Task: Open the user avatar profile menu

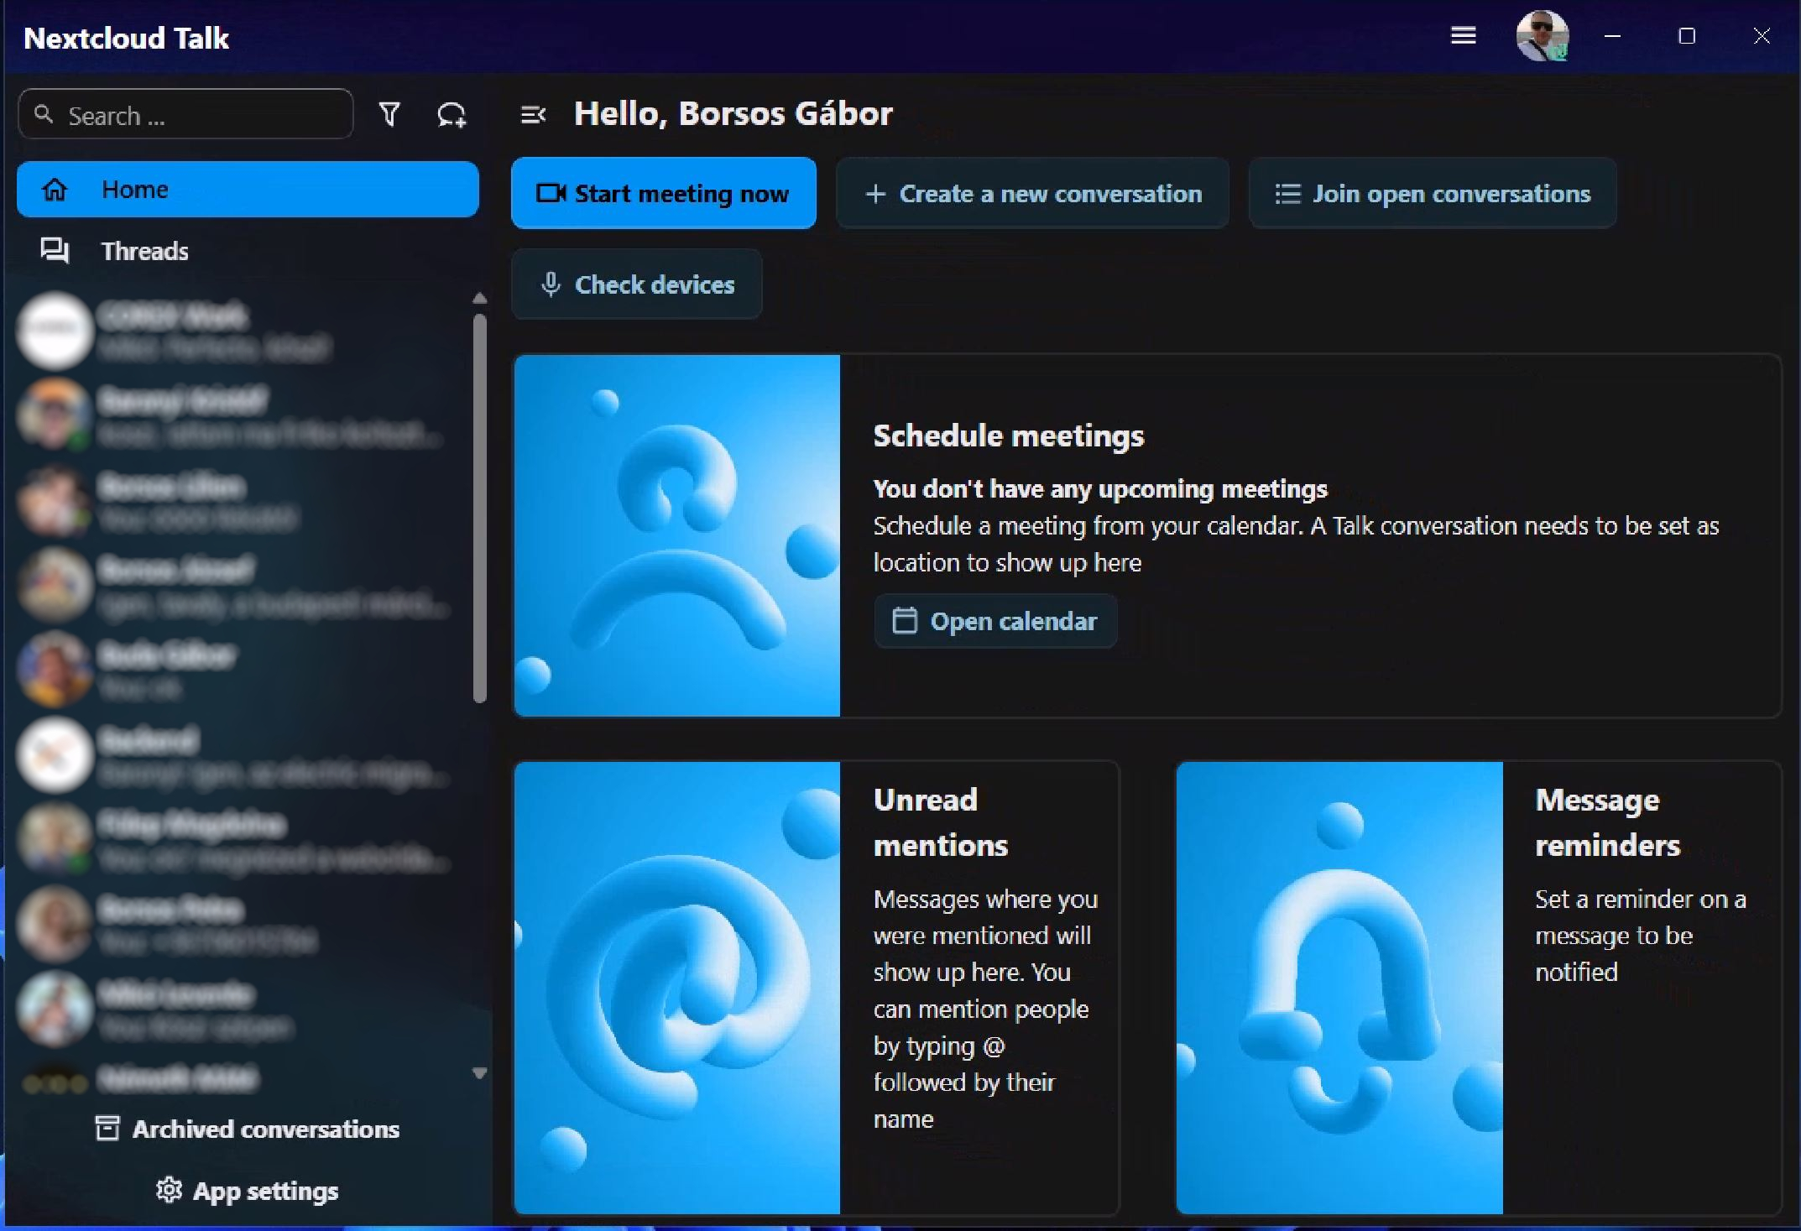Action: point(1542,36)
